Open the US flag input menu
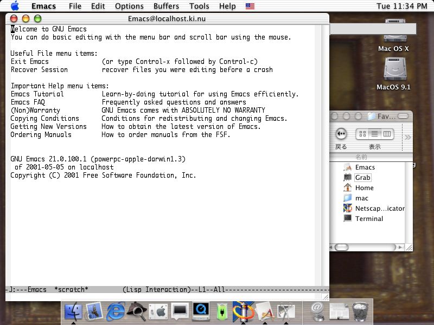 coord(250,6)
